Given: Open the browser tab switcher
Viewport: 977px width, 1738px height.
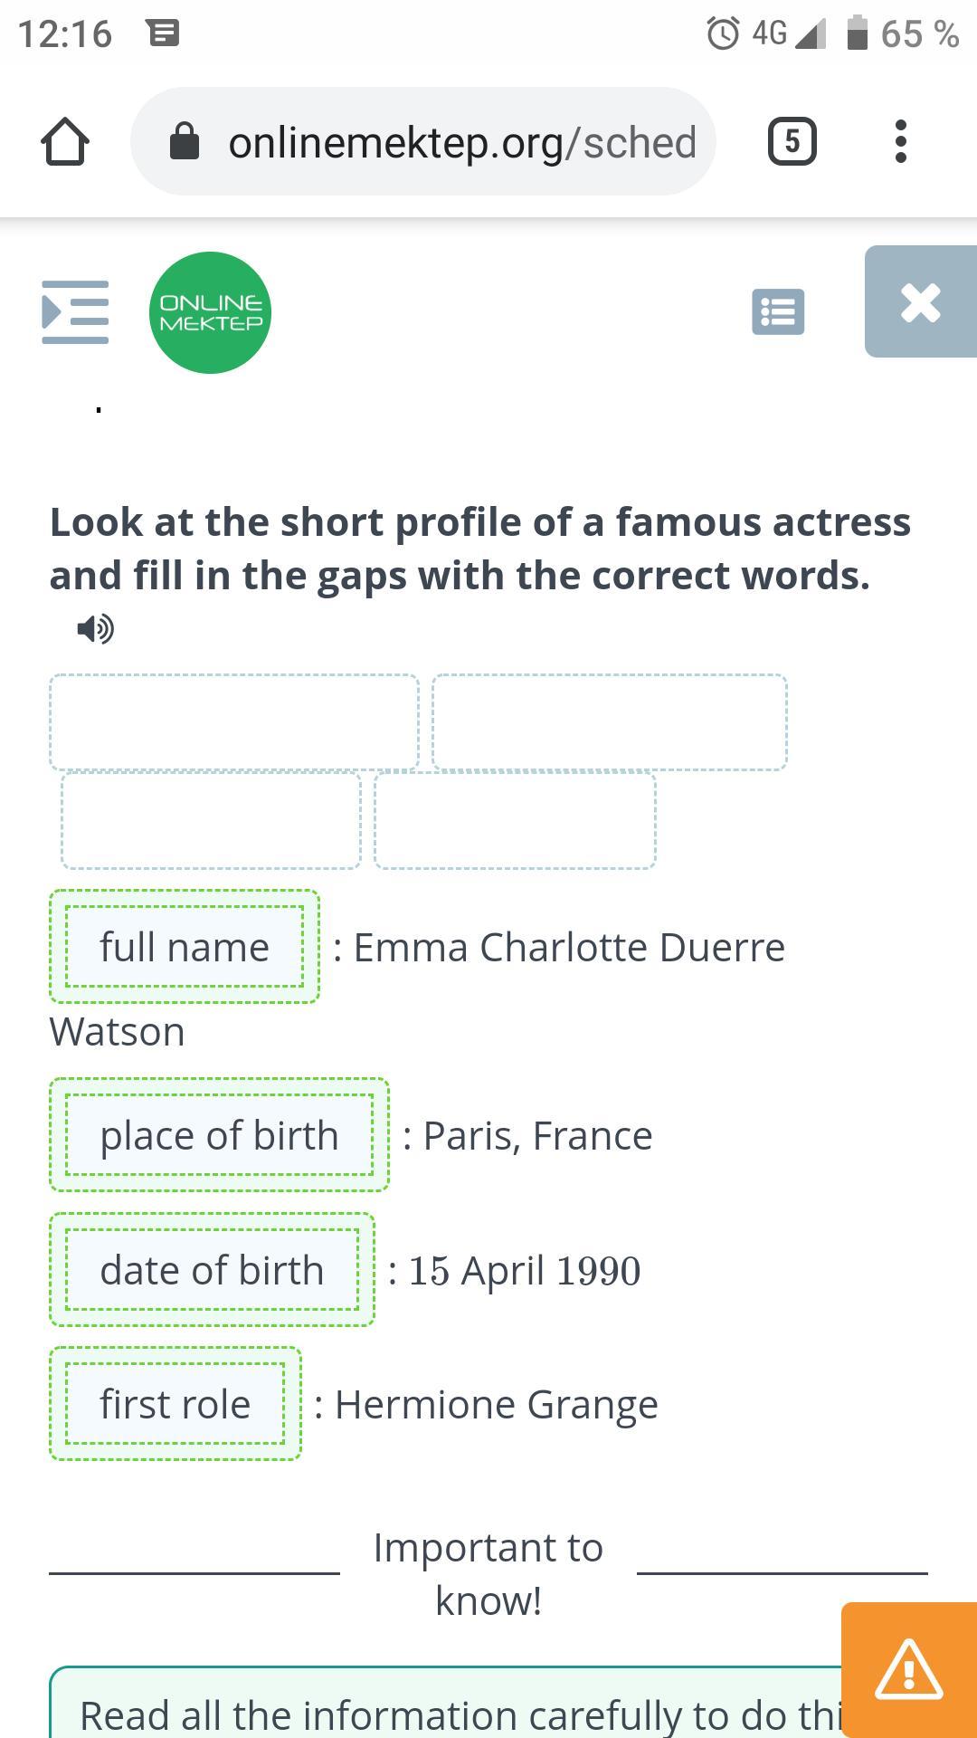Looking at the screenshot, I should pyautogui.click(x=792, y=141).
